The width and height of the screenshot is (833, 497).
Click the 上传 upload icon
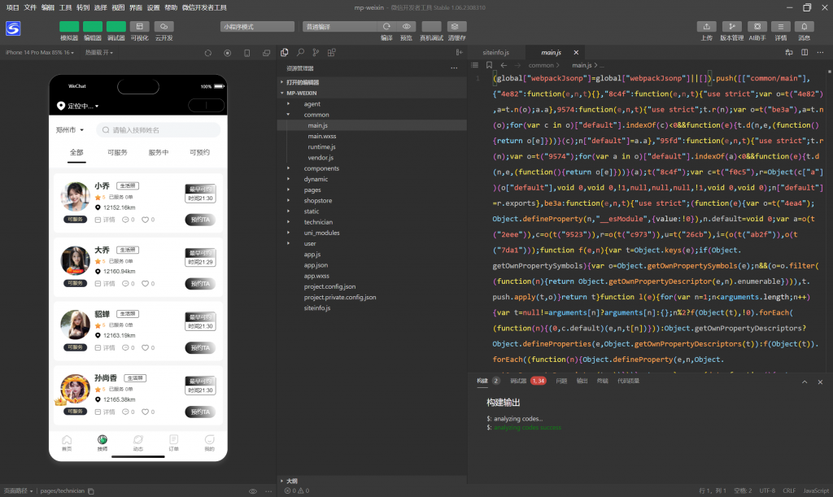[707, 27]
